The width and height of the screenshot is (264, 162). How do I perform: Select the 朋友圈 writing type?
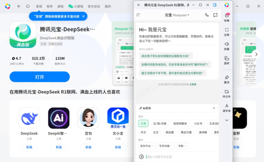(x=170, y=132)
